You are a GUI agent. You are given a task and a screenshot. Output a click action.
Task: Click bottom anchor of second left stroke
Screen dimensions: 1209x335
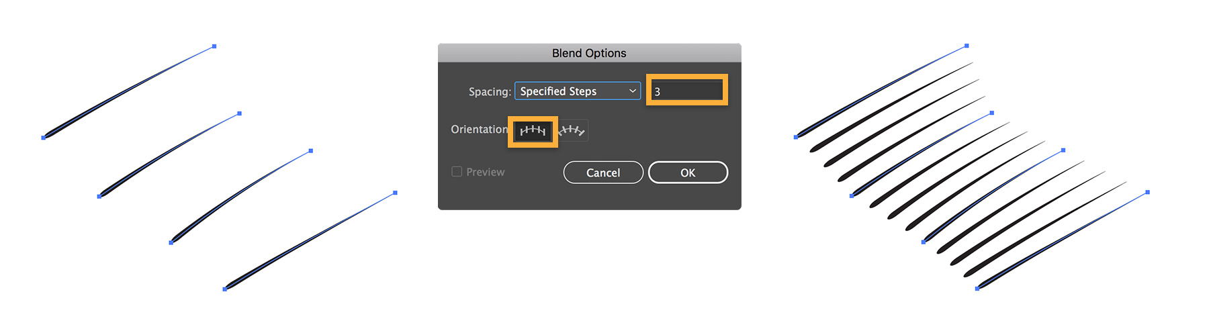pyautogui.click(x=99, y=196)
